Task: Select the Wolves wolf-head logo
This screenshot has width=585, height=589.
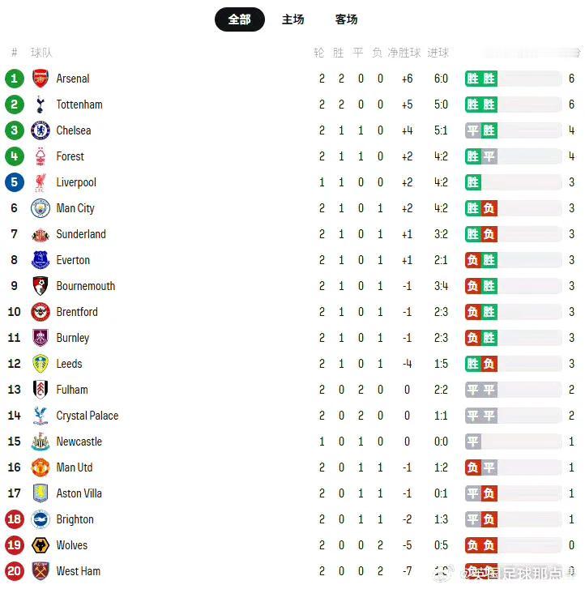Action: click(41, 545)
